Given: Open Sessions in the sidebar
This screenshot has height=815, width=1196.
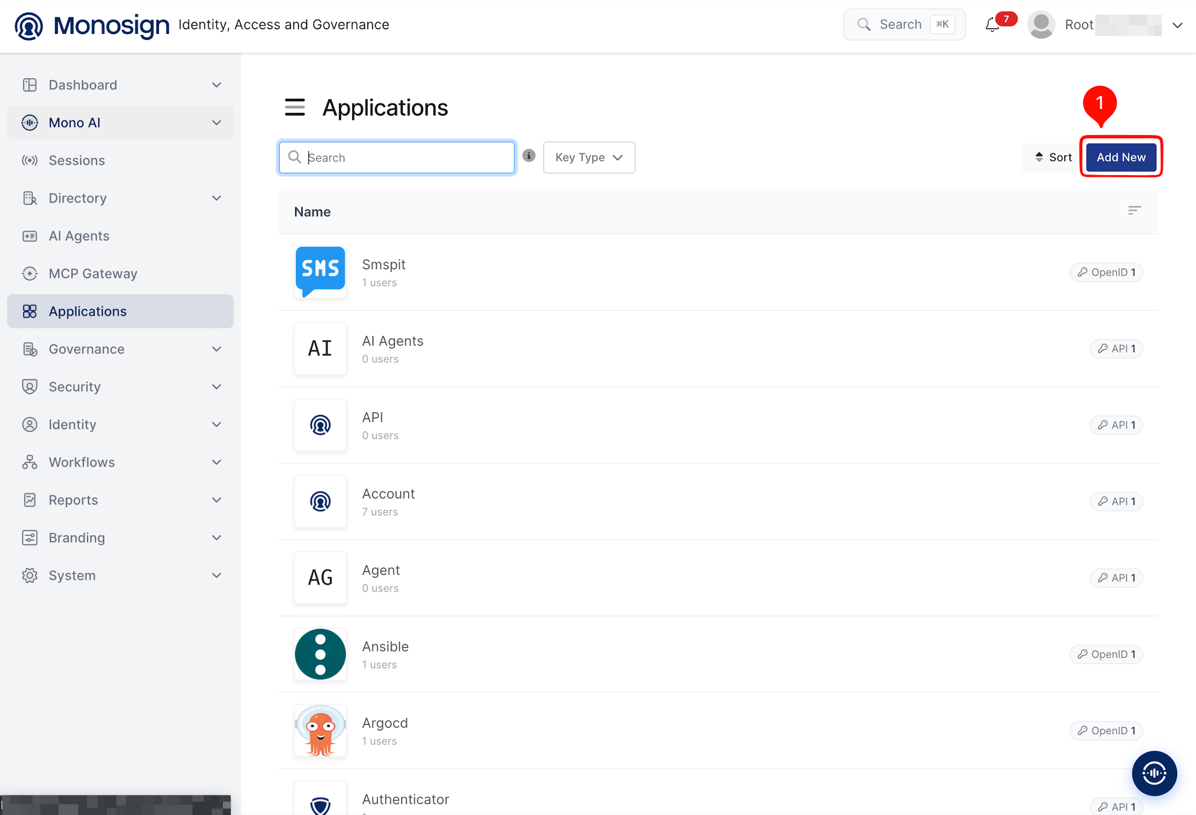Looking at the screenshot, I should click(120, 160).
